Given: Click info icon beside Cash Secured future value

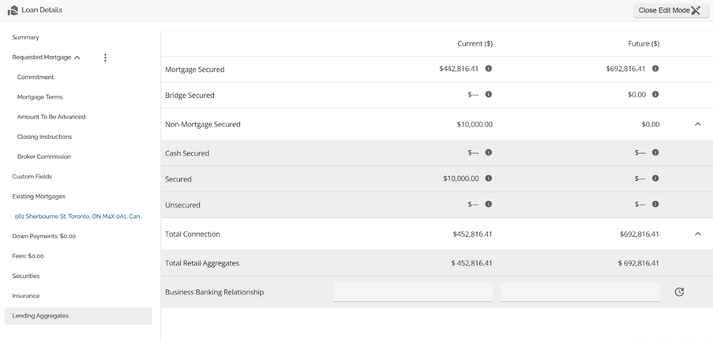Looking at the screenshot, I should click(x=655, y=153).
